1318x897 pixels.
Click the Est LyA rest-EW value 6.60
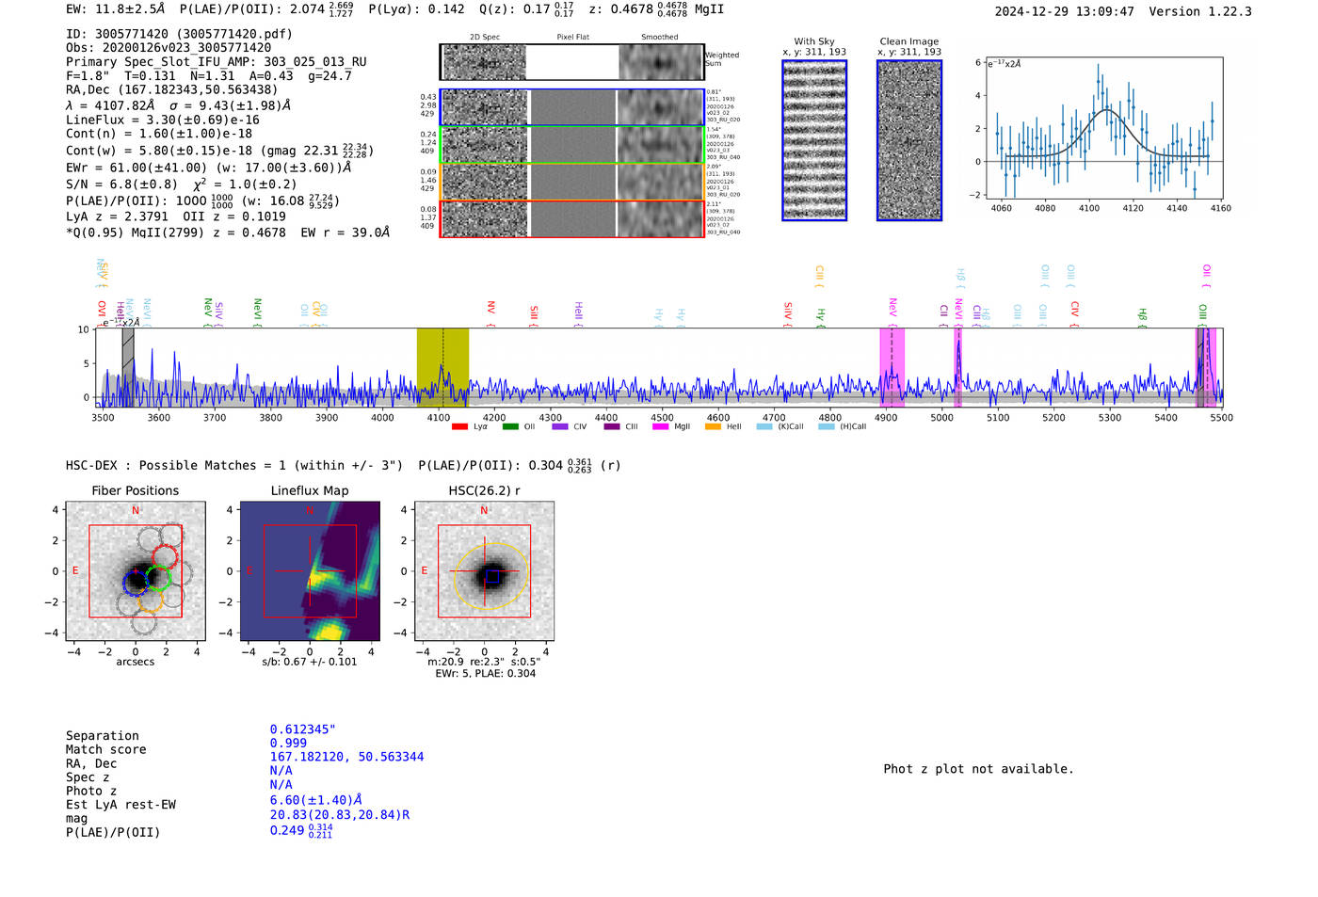316,800
